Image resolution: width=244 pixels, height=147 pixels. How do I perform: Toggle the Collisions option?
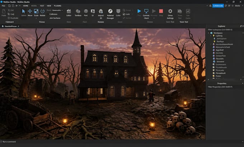[53, 14]
